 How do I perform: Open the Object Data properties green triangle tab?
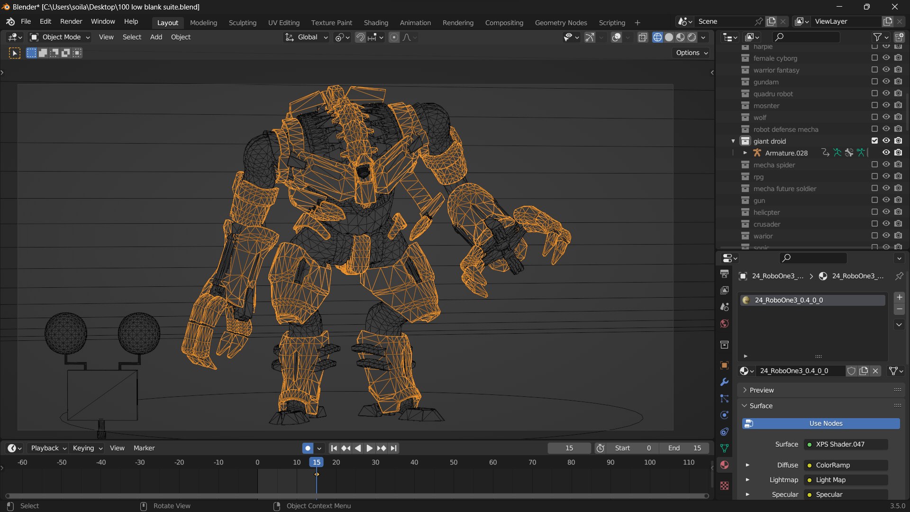[724, 448]
